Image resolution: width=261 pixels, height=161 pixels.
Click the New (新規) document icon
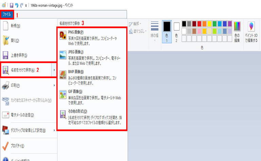tap(6, 26)
